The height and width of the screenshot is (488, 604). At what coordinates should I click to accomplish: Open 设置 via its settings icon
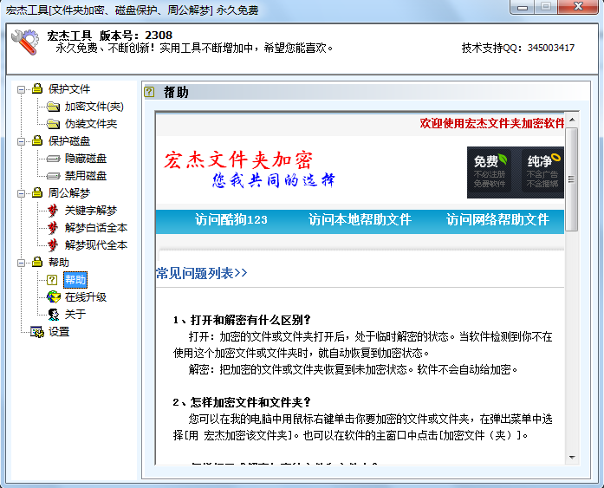[x=36, y=332]
